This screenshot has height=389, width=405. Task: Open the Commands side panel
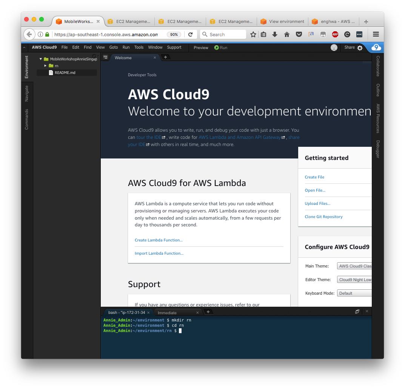[x=26, y=119]
